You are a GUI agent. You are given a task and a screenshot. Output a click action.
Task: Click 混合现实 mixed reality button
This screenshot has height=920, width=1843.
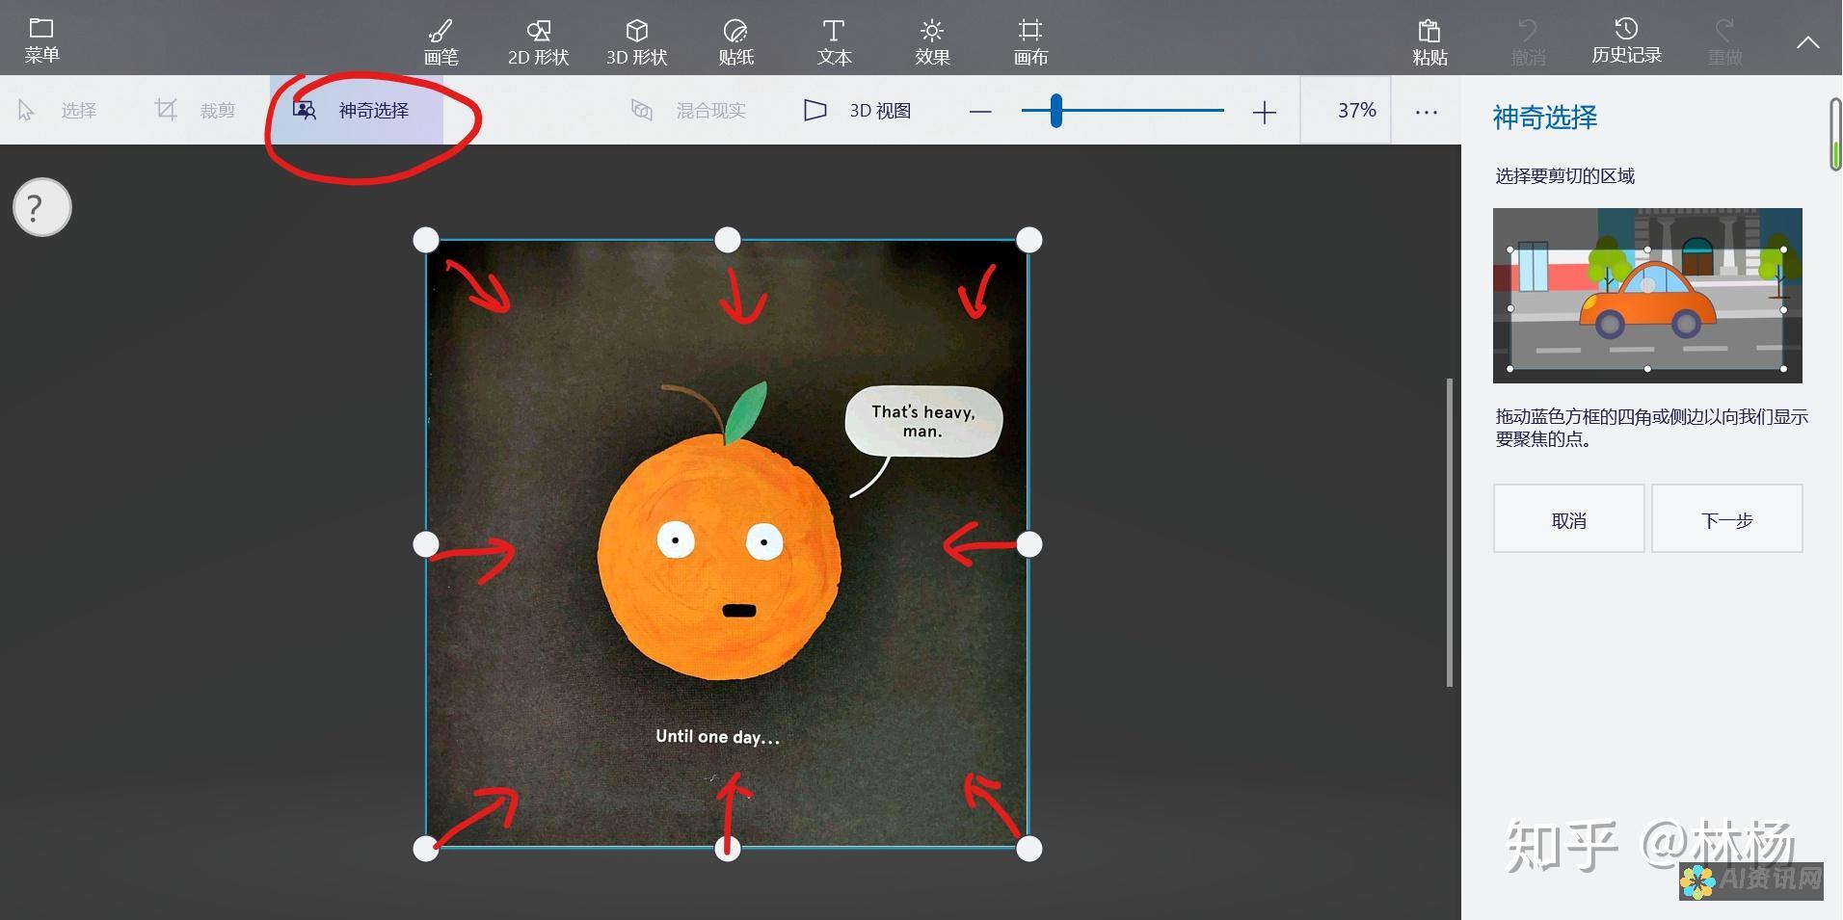click(688, 111)
